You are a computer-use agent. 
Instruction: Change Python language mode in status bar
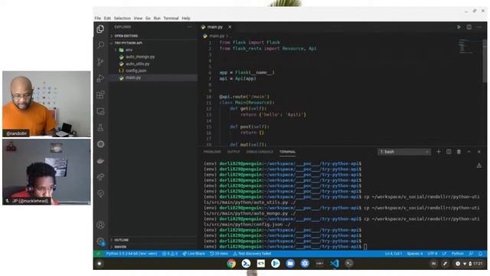coord(457,254)
